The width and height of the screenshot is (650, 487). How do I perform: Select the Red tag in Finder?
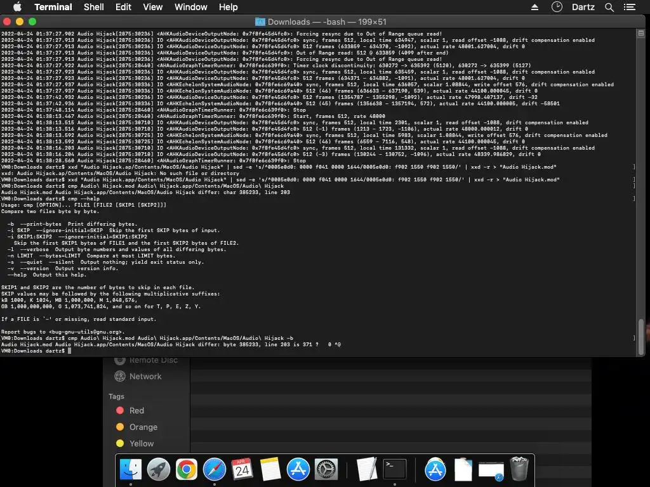tap(129, 410)
